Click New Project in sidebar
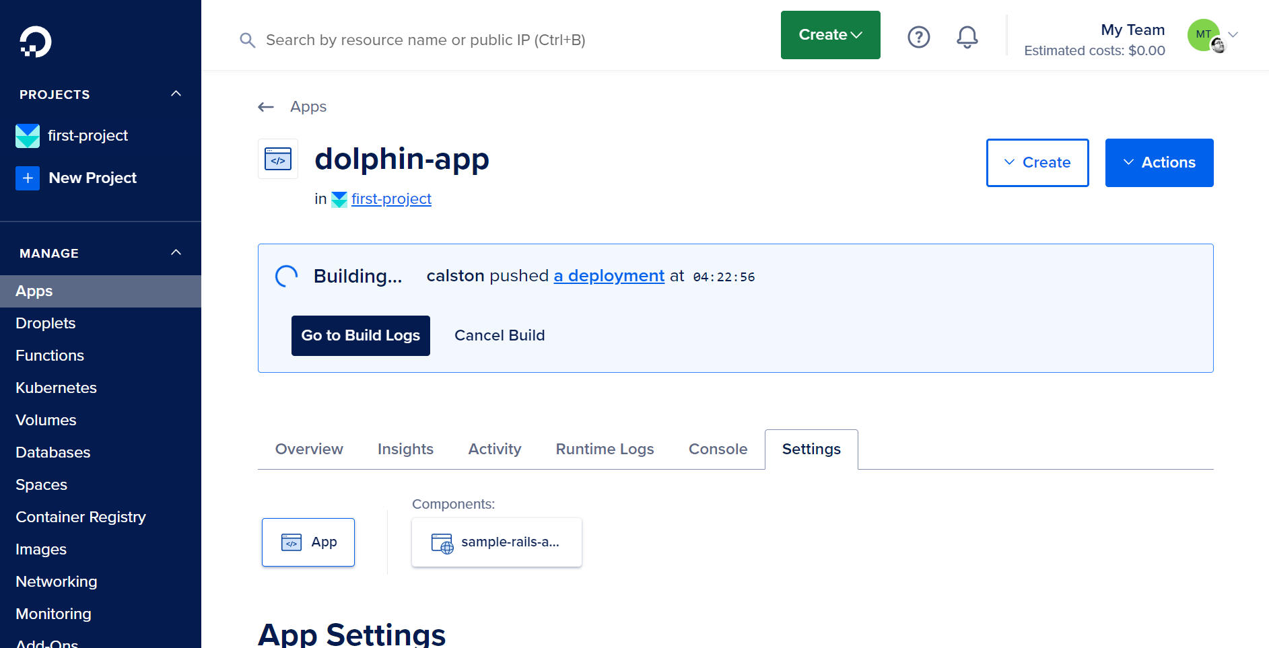Image resolution: width=1269 pixels, height=648 pixels. coord(93,178)
